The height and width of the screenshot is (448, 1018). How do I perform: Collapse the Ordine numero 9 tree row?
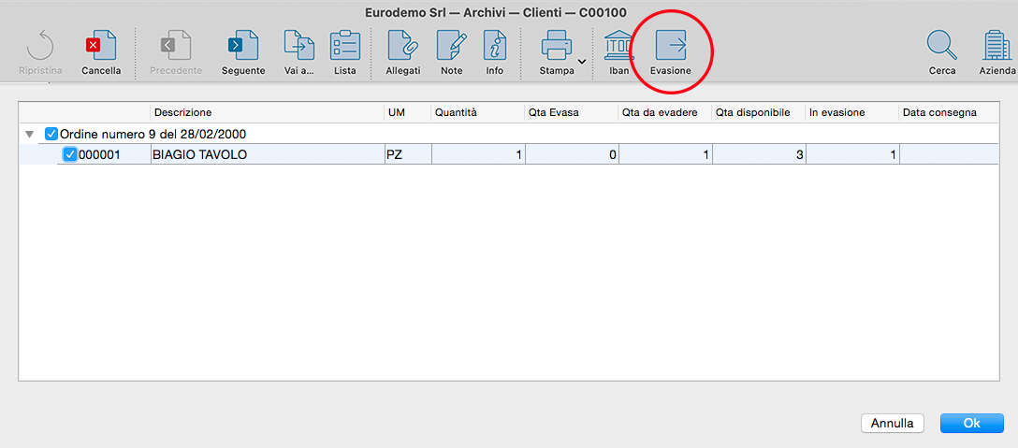(x=31, y=134)
